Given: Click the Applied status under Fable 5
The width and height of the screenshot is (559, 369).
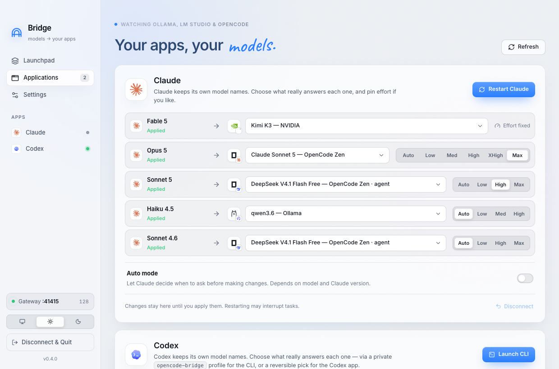Looking at the screenshot, I should [156, 131].
